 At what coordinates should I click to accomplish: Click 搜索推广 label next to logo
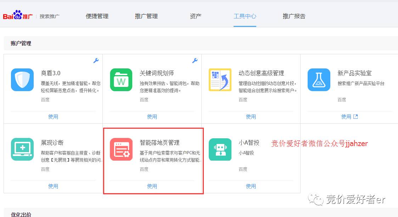50,16
